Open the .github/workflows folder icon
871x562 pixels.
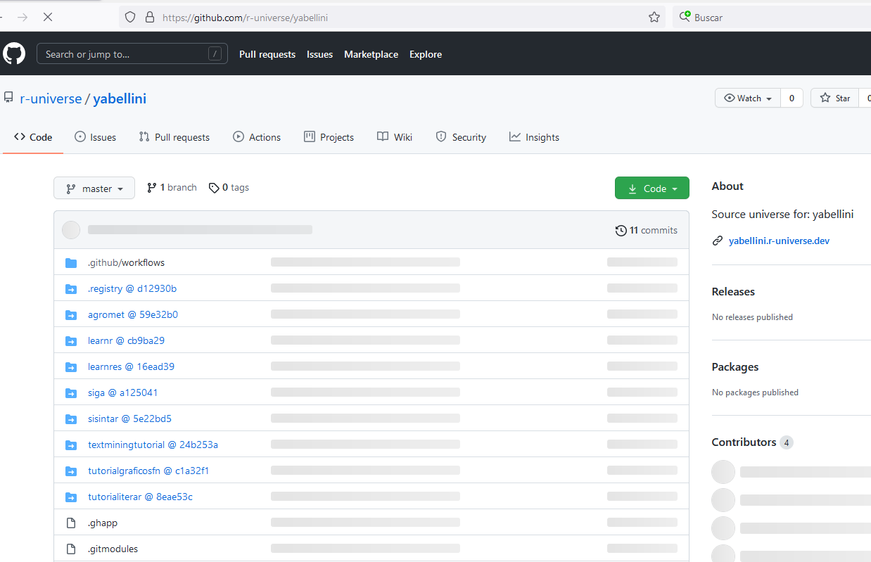70,262
